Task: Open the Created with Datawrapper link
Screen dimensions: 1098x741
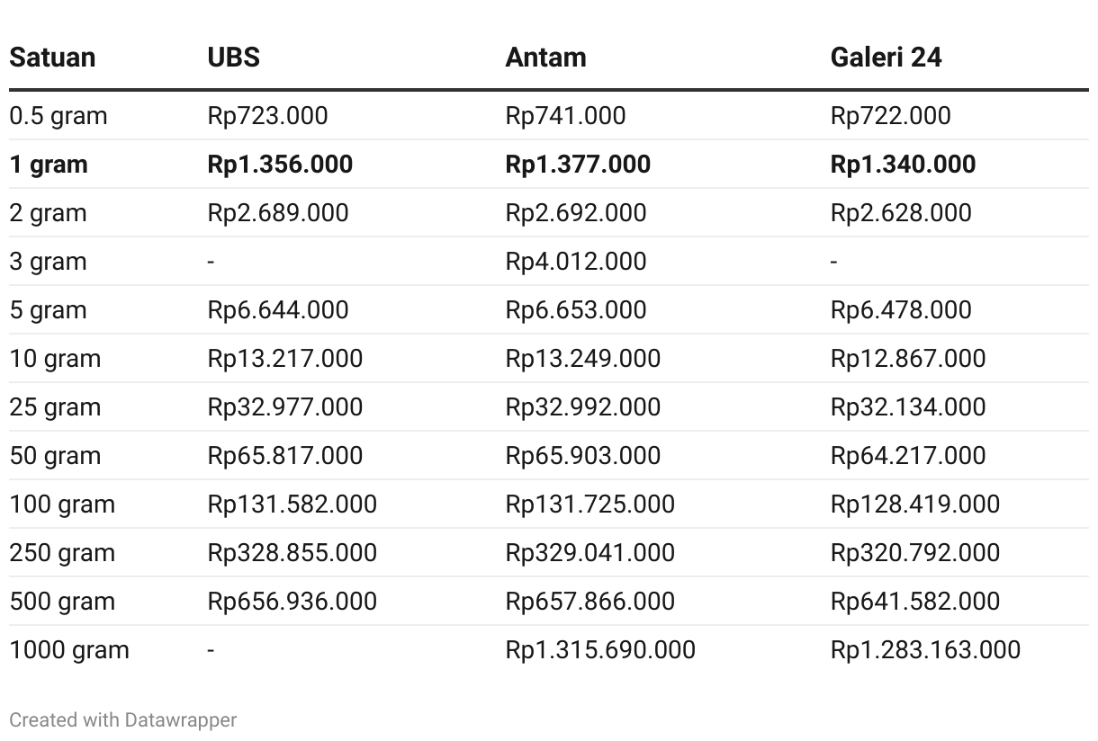Action: [x=123, y=720]
